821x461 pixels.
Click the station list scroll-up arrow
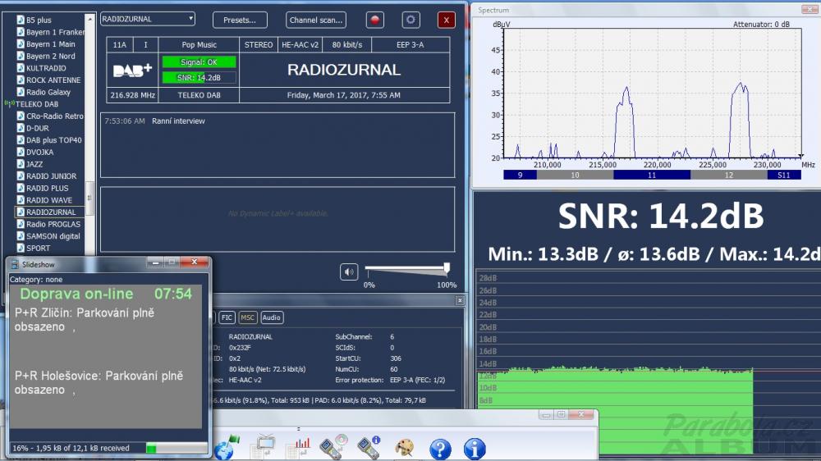point(90,19)
